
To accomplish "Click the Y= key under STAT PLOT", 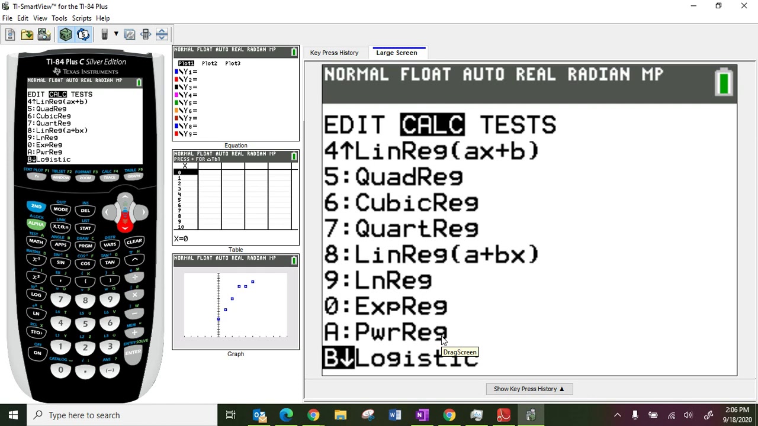I will [x=36, y=177].
